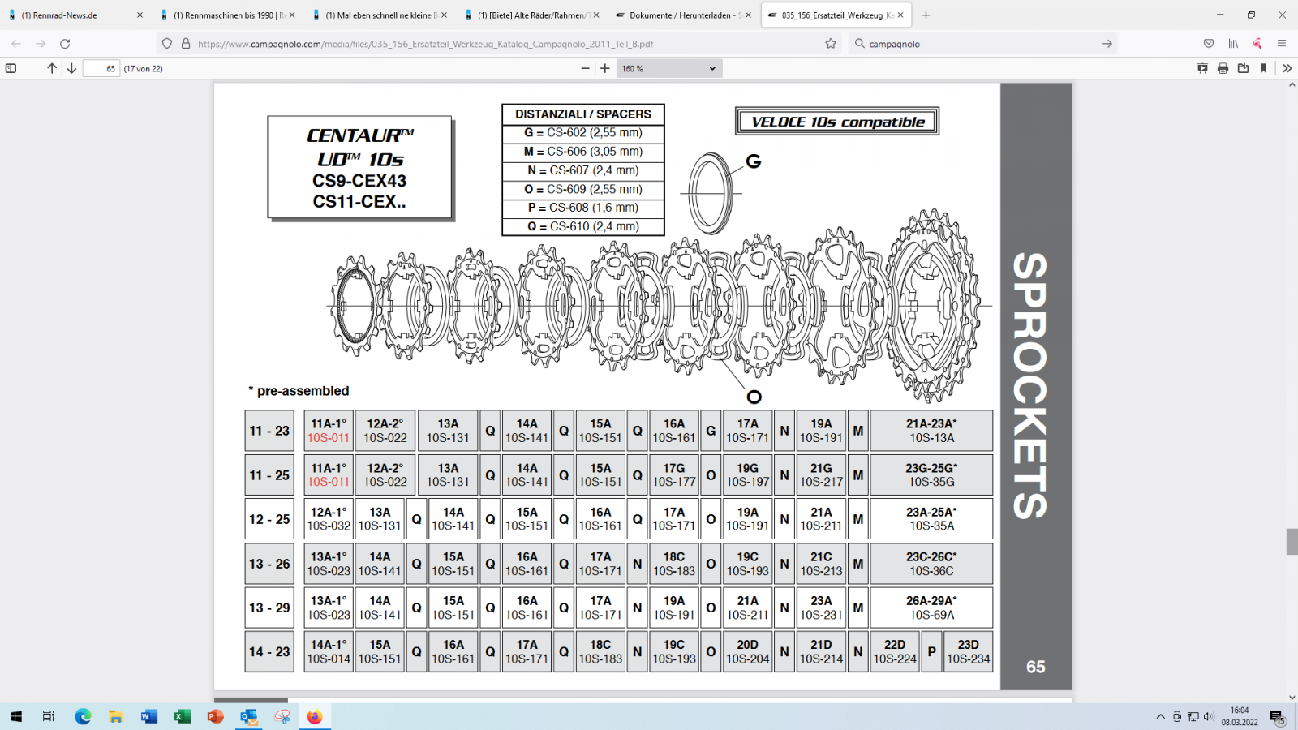Click 'G = CS-602 (2,55 mm)' spacer entry
The height and width of the screenshot is (730, 1298).
coord(583,132)
